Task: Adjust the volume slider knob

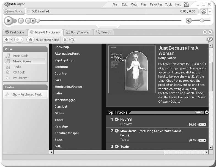Action: 202,20
